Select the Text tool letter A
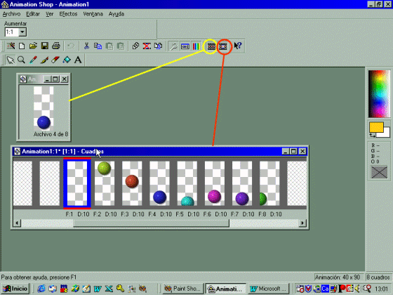This screenshot has width=393, height=295. point(78,60)
